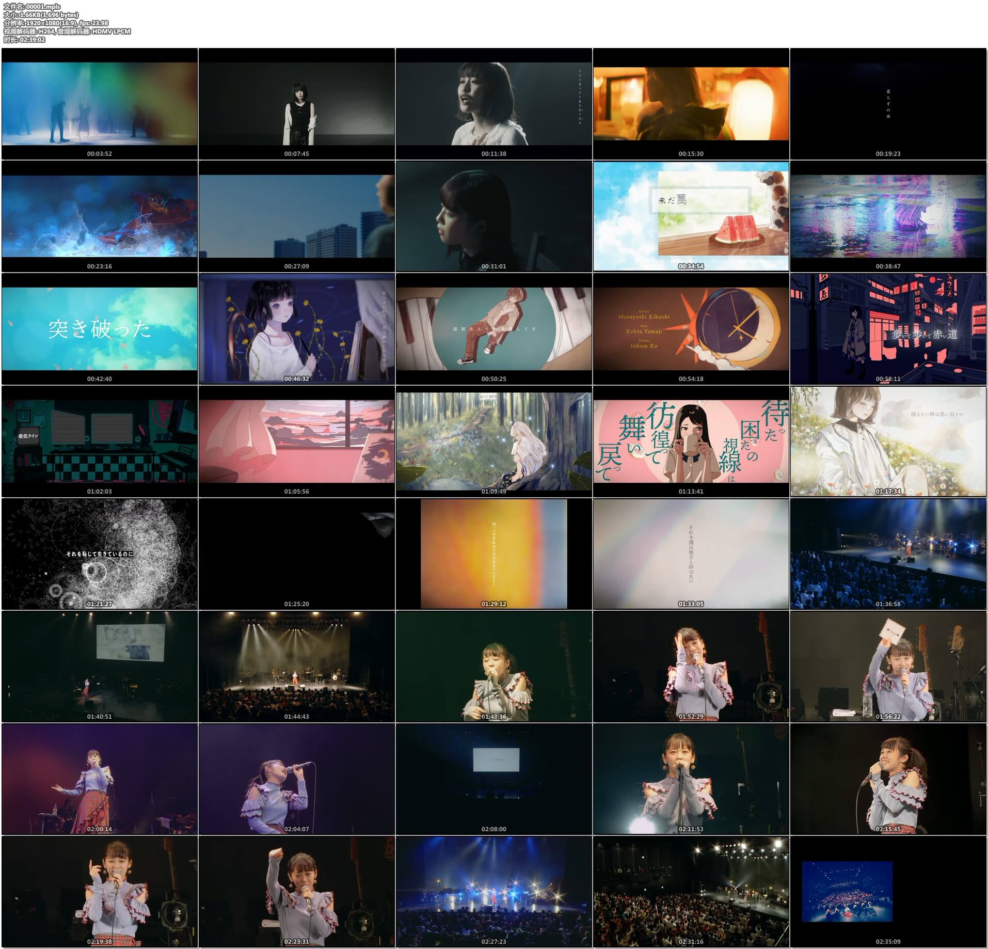Click the white particle frame at 01:21:27

(x=100, y=553)
